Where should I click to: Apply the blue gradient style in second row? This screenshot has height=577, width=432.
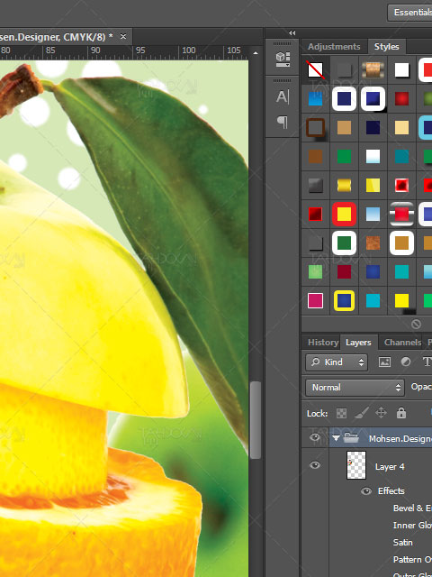click(x=315, y=98)
